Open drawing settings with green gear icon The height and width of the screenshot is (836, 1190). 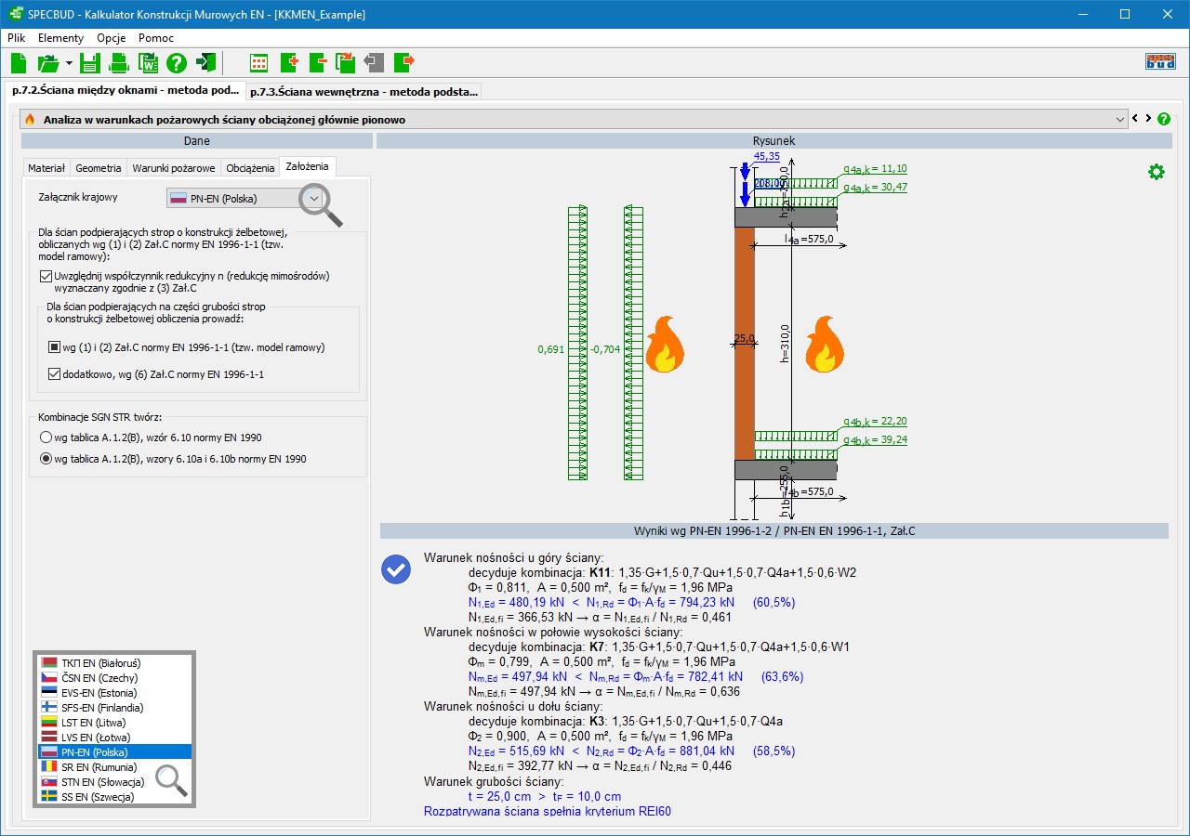coord(1156,172)
